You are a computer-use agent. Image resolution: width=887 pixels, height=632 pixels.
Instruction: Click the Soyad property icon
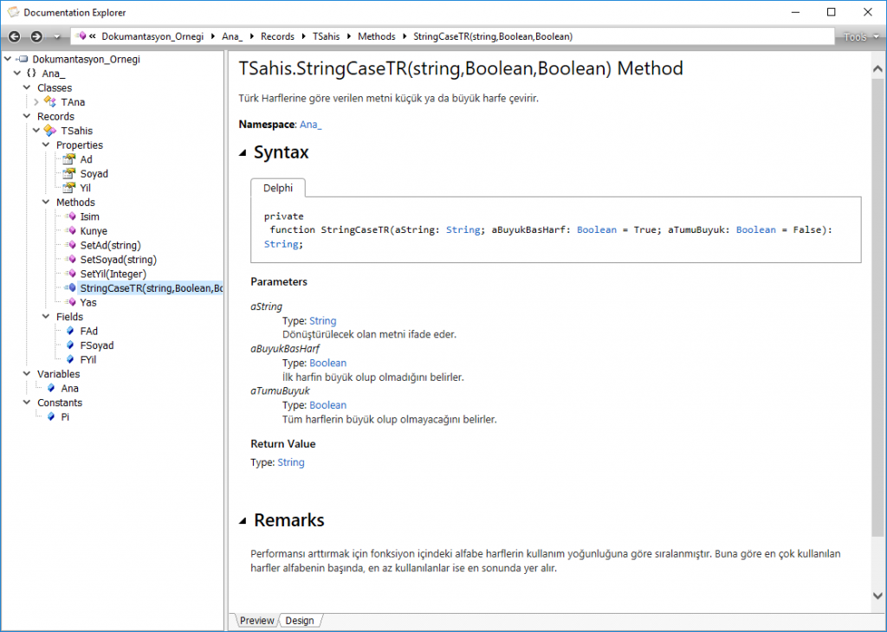(x=69, y=174)
